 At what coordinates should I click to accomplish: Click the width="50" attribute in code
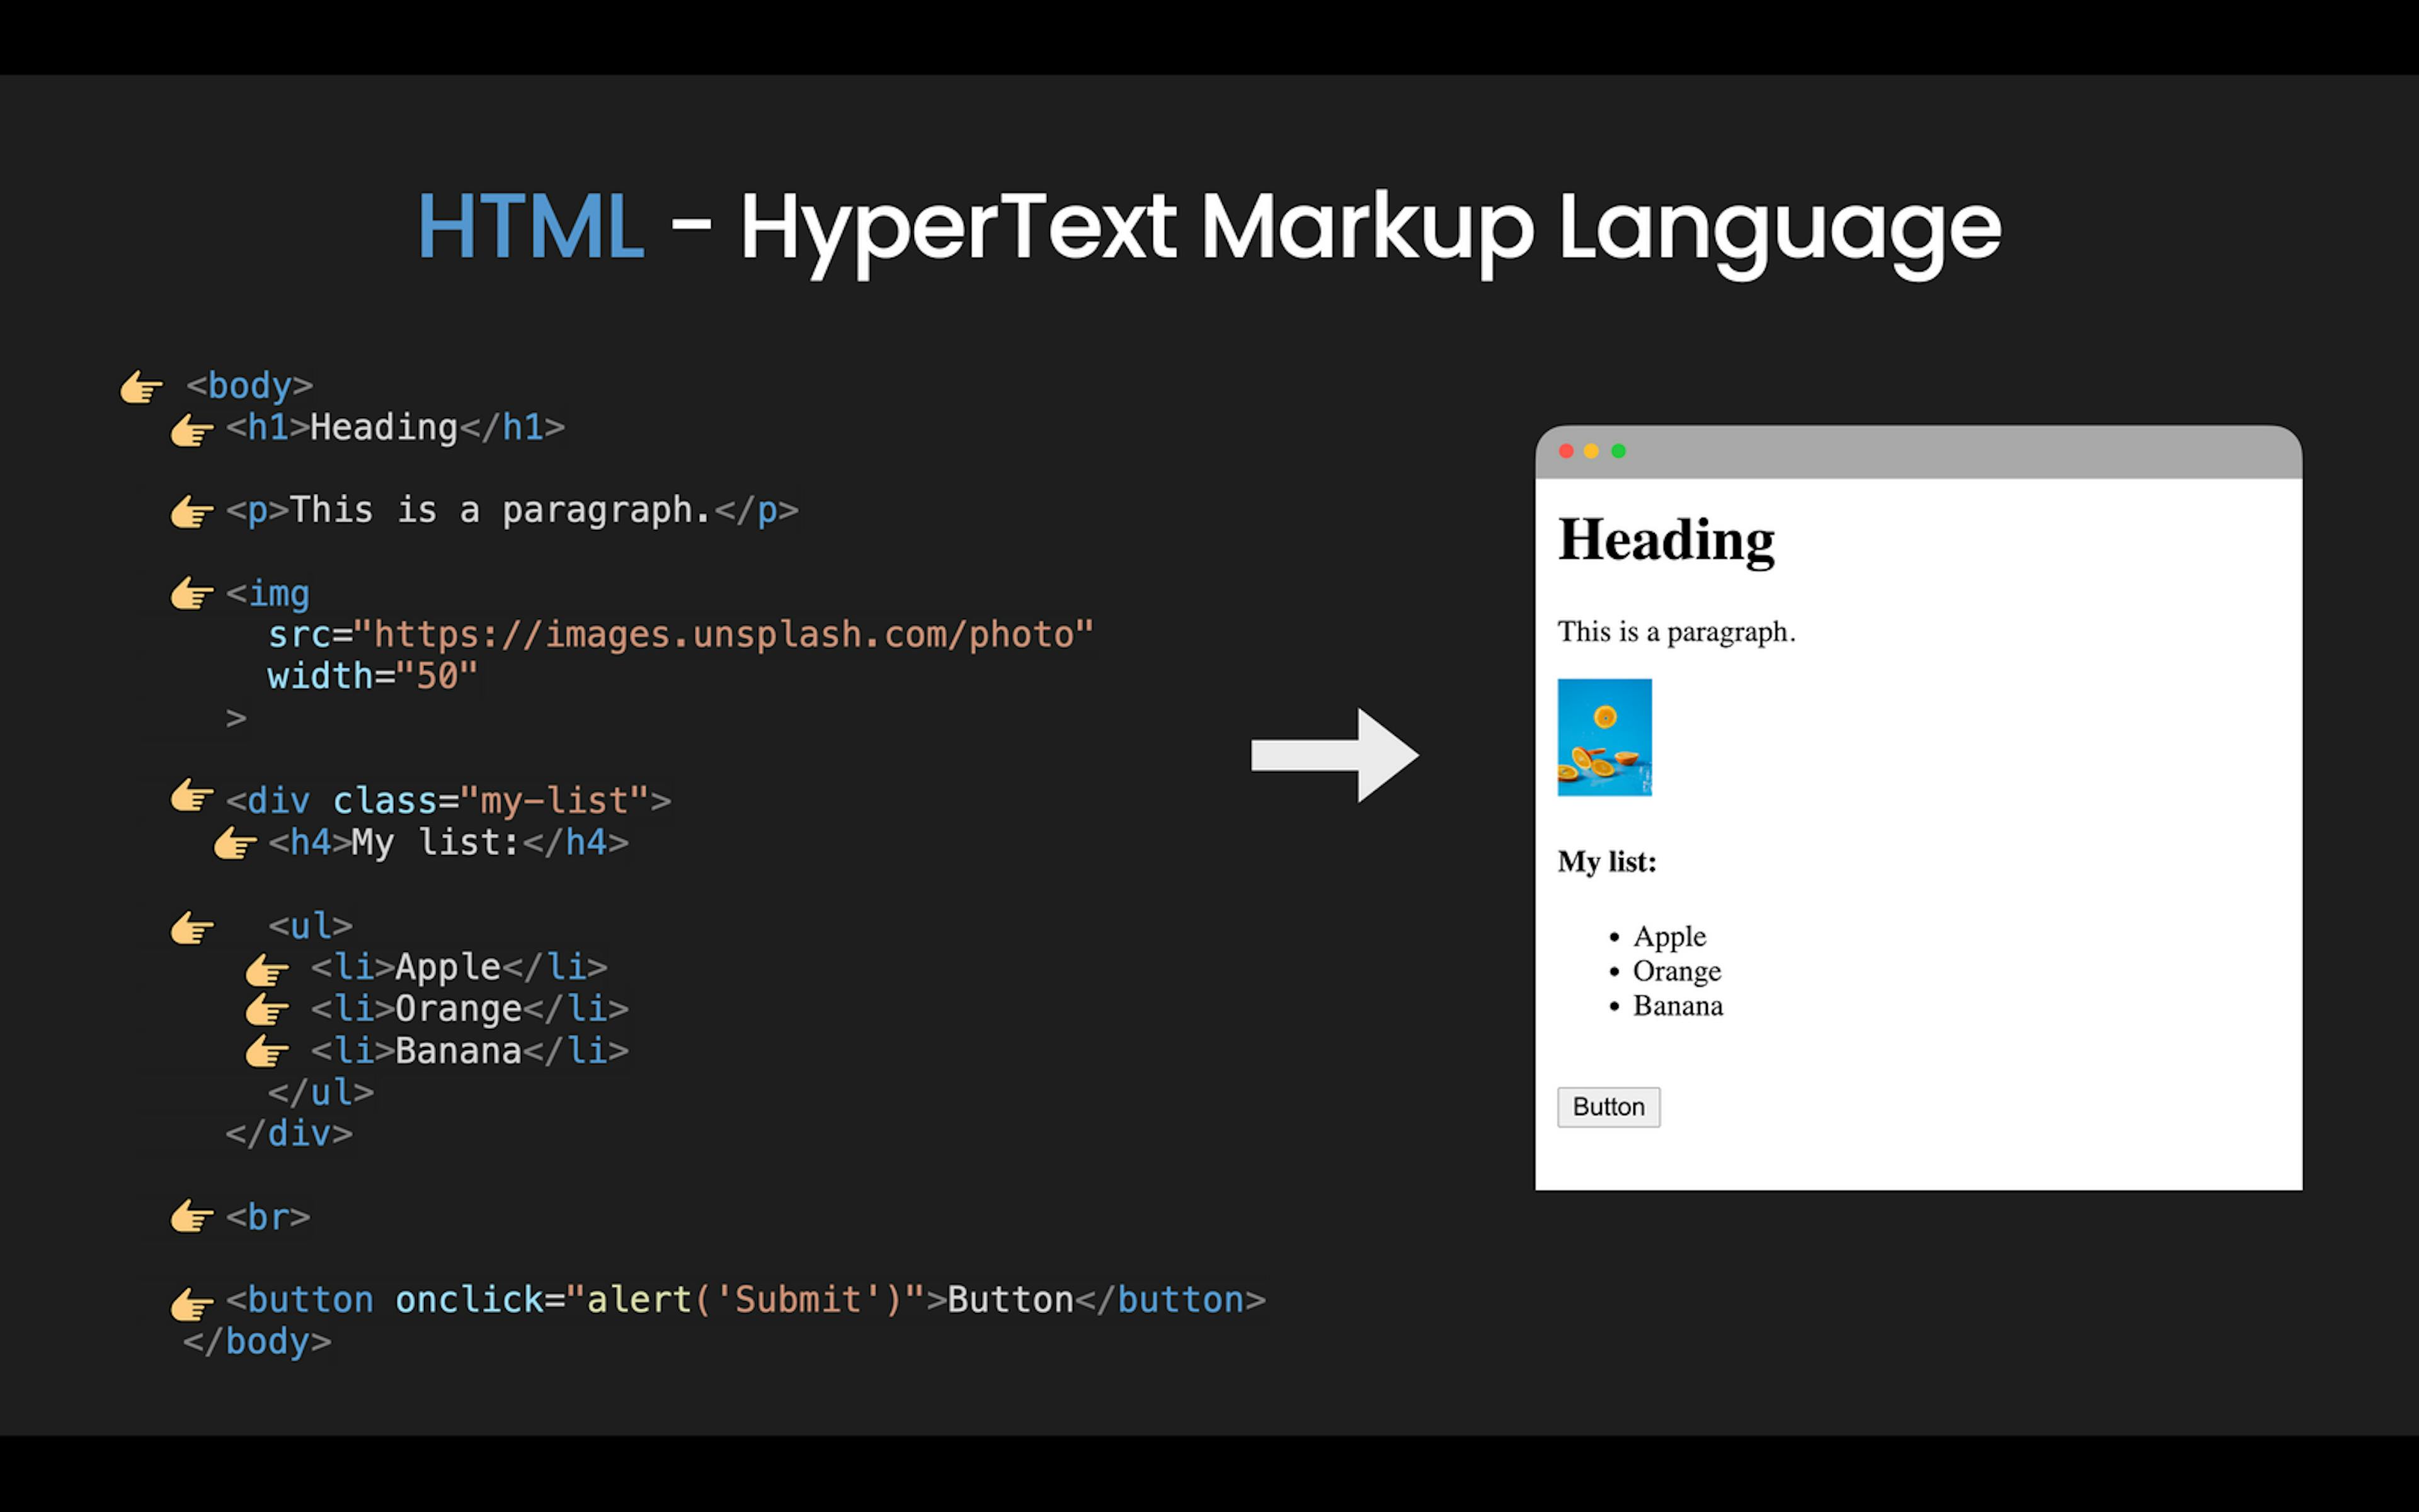click(x=373, y=677)
